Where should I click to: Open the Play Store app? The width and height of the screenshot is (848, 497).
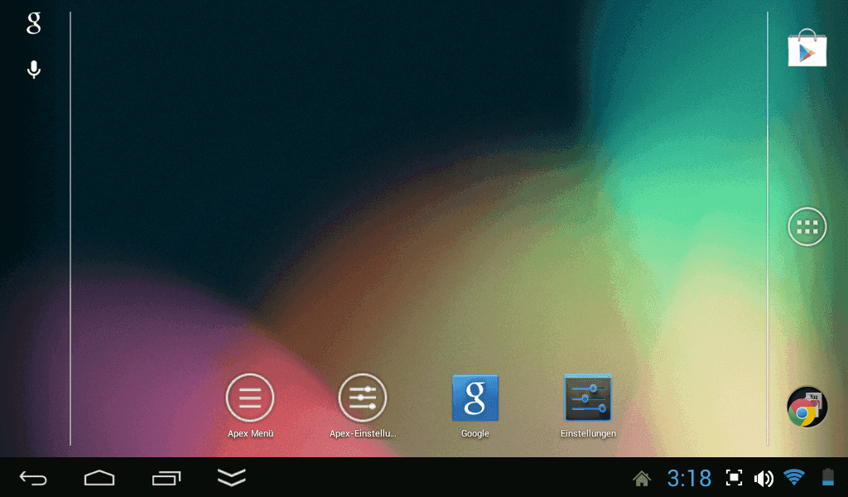[x=807, y=48]
